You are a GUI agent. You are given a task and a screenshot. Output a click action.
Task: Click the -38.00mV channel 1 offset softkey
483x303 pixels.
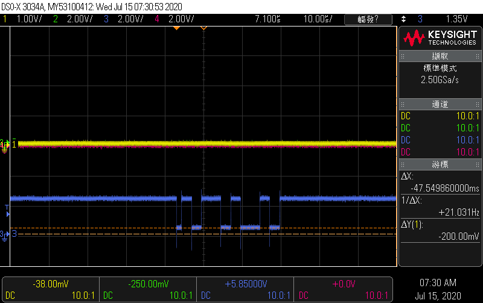(51, 290)
